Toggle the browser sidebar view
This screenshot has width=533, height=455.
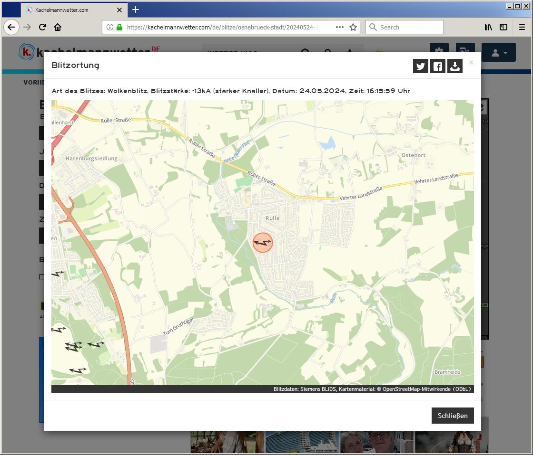503,27
